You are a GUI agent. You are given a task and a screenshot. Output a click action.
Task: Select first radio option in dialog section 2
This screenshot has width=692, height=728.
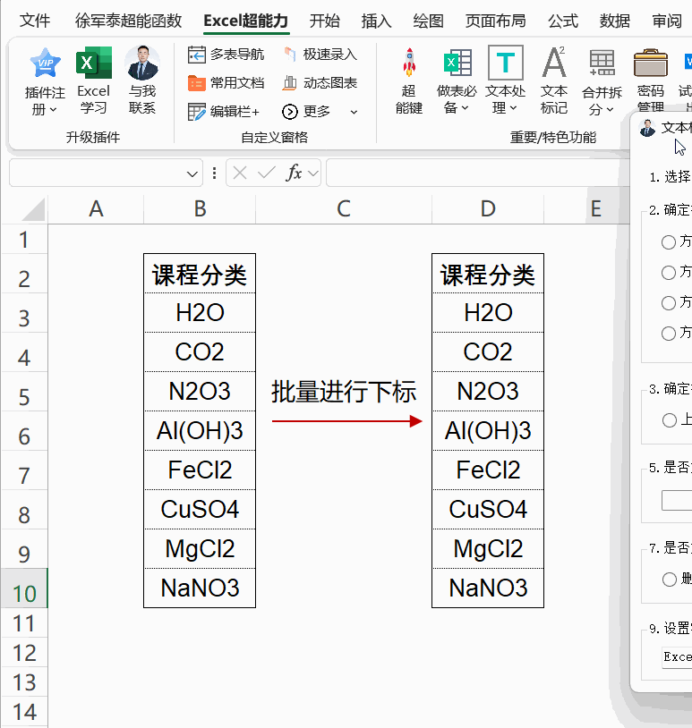click(x=669, y=241)
